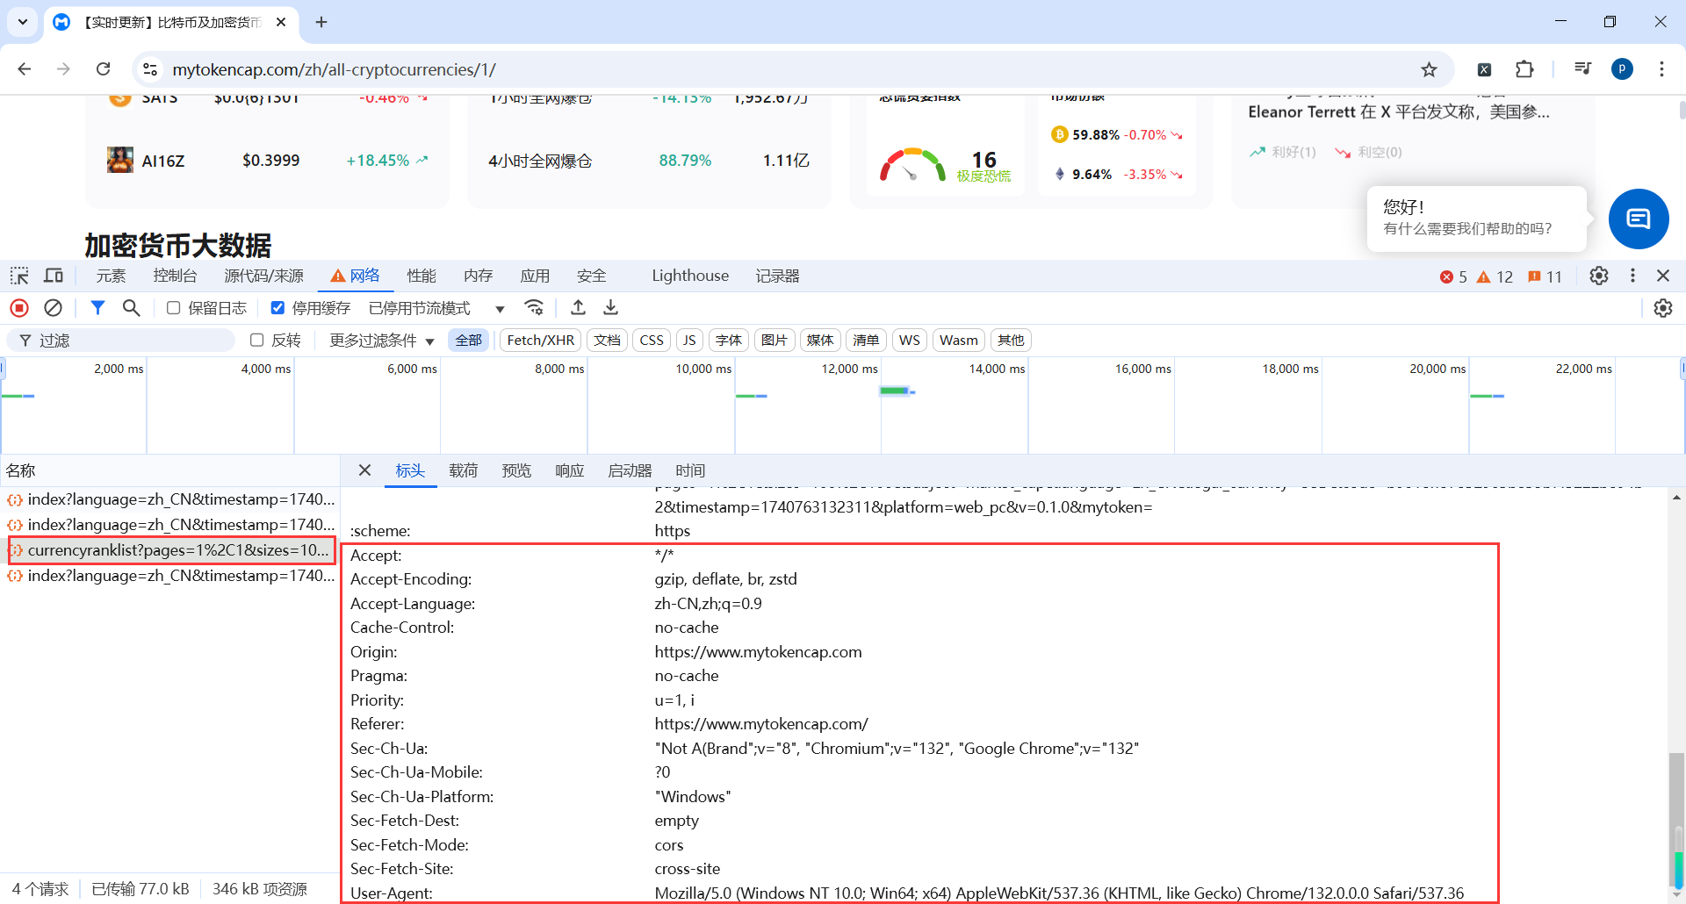Select the 全部 filter chip

(x=468, y=341)
